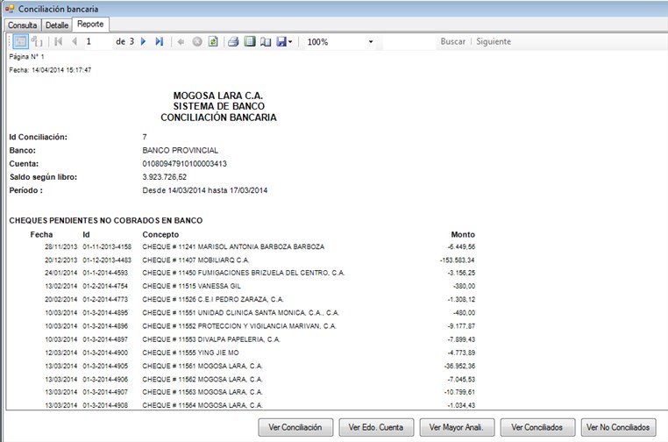Click the period Desde 14/03/2014 hasta 17/03/2014
Viewport: 668px width, 442px height.
coord(205,190)
